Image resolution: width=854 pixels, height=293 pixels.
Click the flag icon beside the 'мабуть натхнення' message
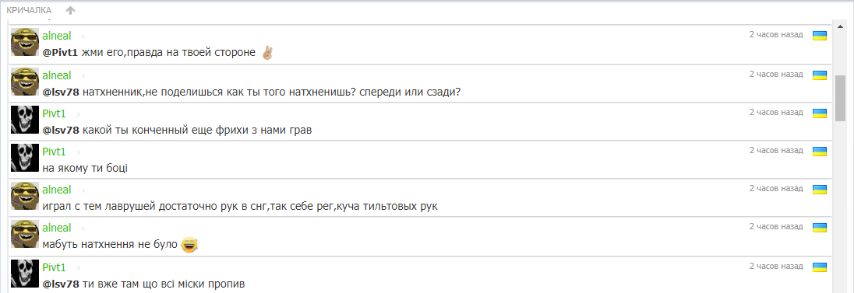(820, 228)
